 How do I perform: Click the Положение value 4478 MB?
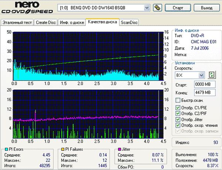click(x=211, y=160)
